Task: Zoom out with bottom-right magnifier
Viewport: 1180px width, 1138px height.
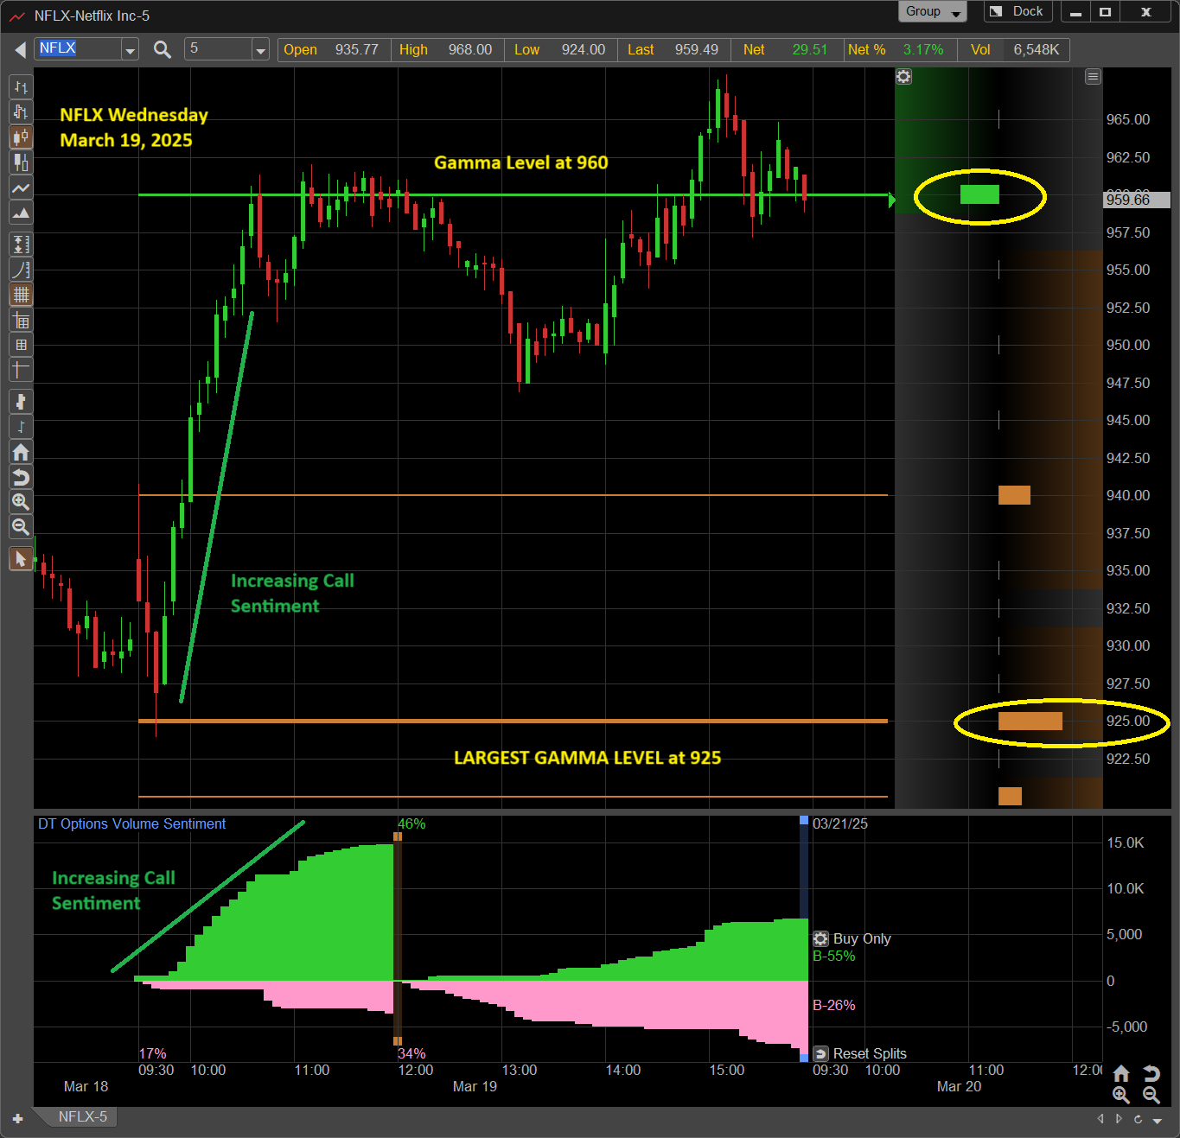Action: [1151, 1095]
